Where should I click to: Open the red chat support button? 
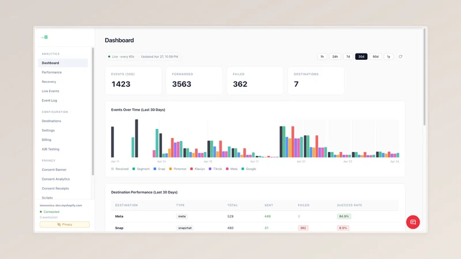(413, 222)
